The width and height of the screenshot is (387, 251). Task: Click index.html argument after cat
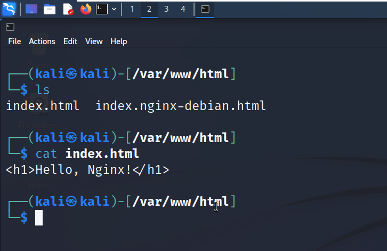pyautogui.click(x=102, y=154)
